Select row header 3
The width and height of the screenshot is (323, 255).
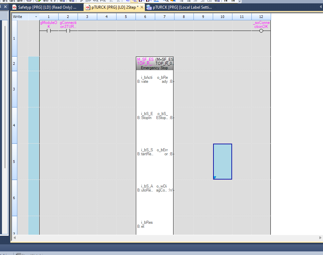(x=14, y=89)
